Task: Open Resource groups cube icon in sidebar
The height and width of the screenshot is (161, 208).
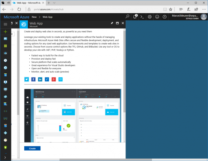Action: [5, 53]
